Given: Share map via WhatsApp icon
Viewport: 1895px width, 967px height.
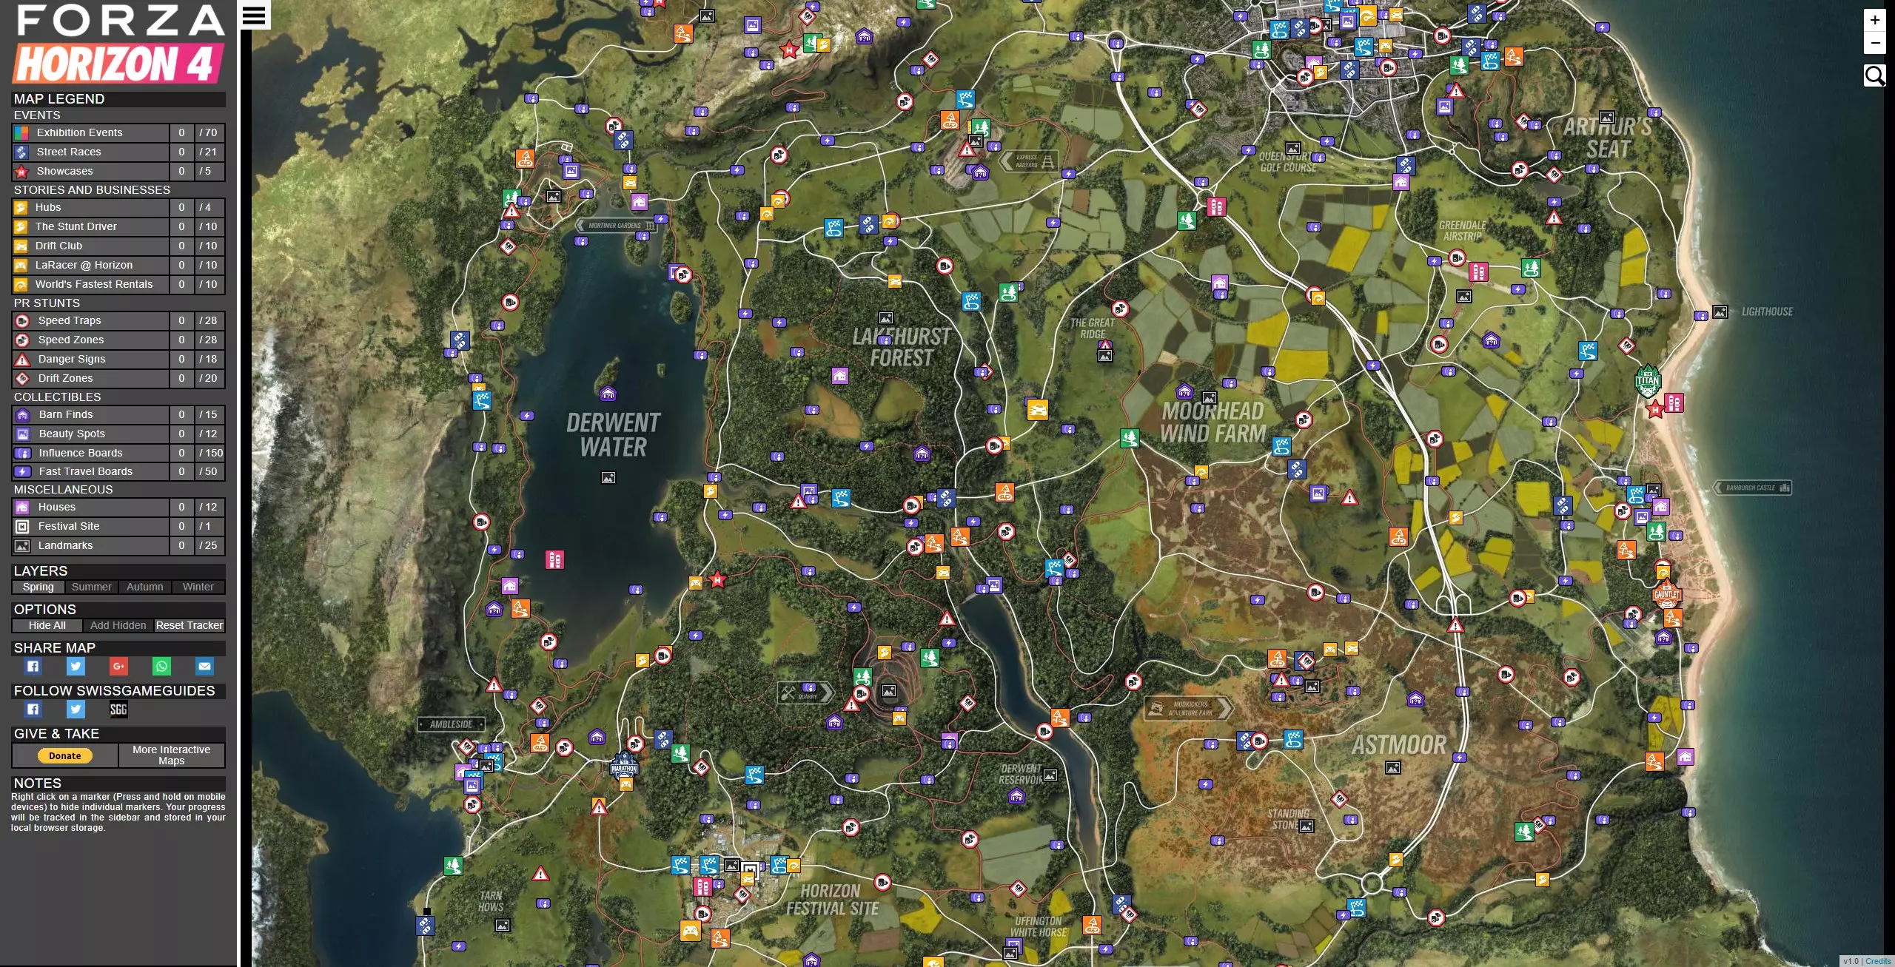Looking at the screenshot, I should pyautogui.click(x=161, y=667).
